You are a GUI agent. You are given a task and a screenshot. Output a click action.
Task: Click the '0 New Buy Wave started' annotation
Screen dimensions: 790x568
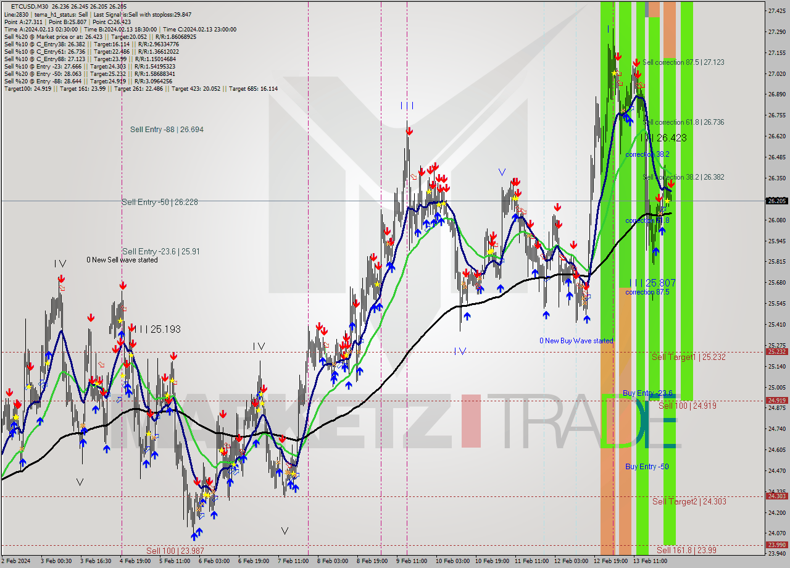pos(576,341)
